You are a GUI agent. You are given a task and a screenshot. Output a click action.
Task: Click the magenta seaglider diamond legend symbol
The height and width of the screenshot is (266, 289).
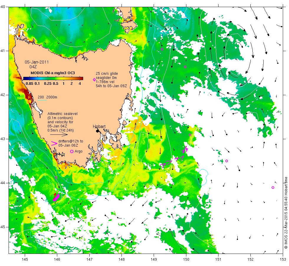pyautogui.click(x=94, y=80)
